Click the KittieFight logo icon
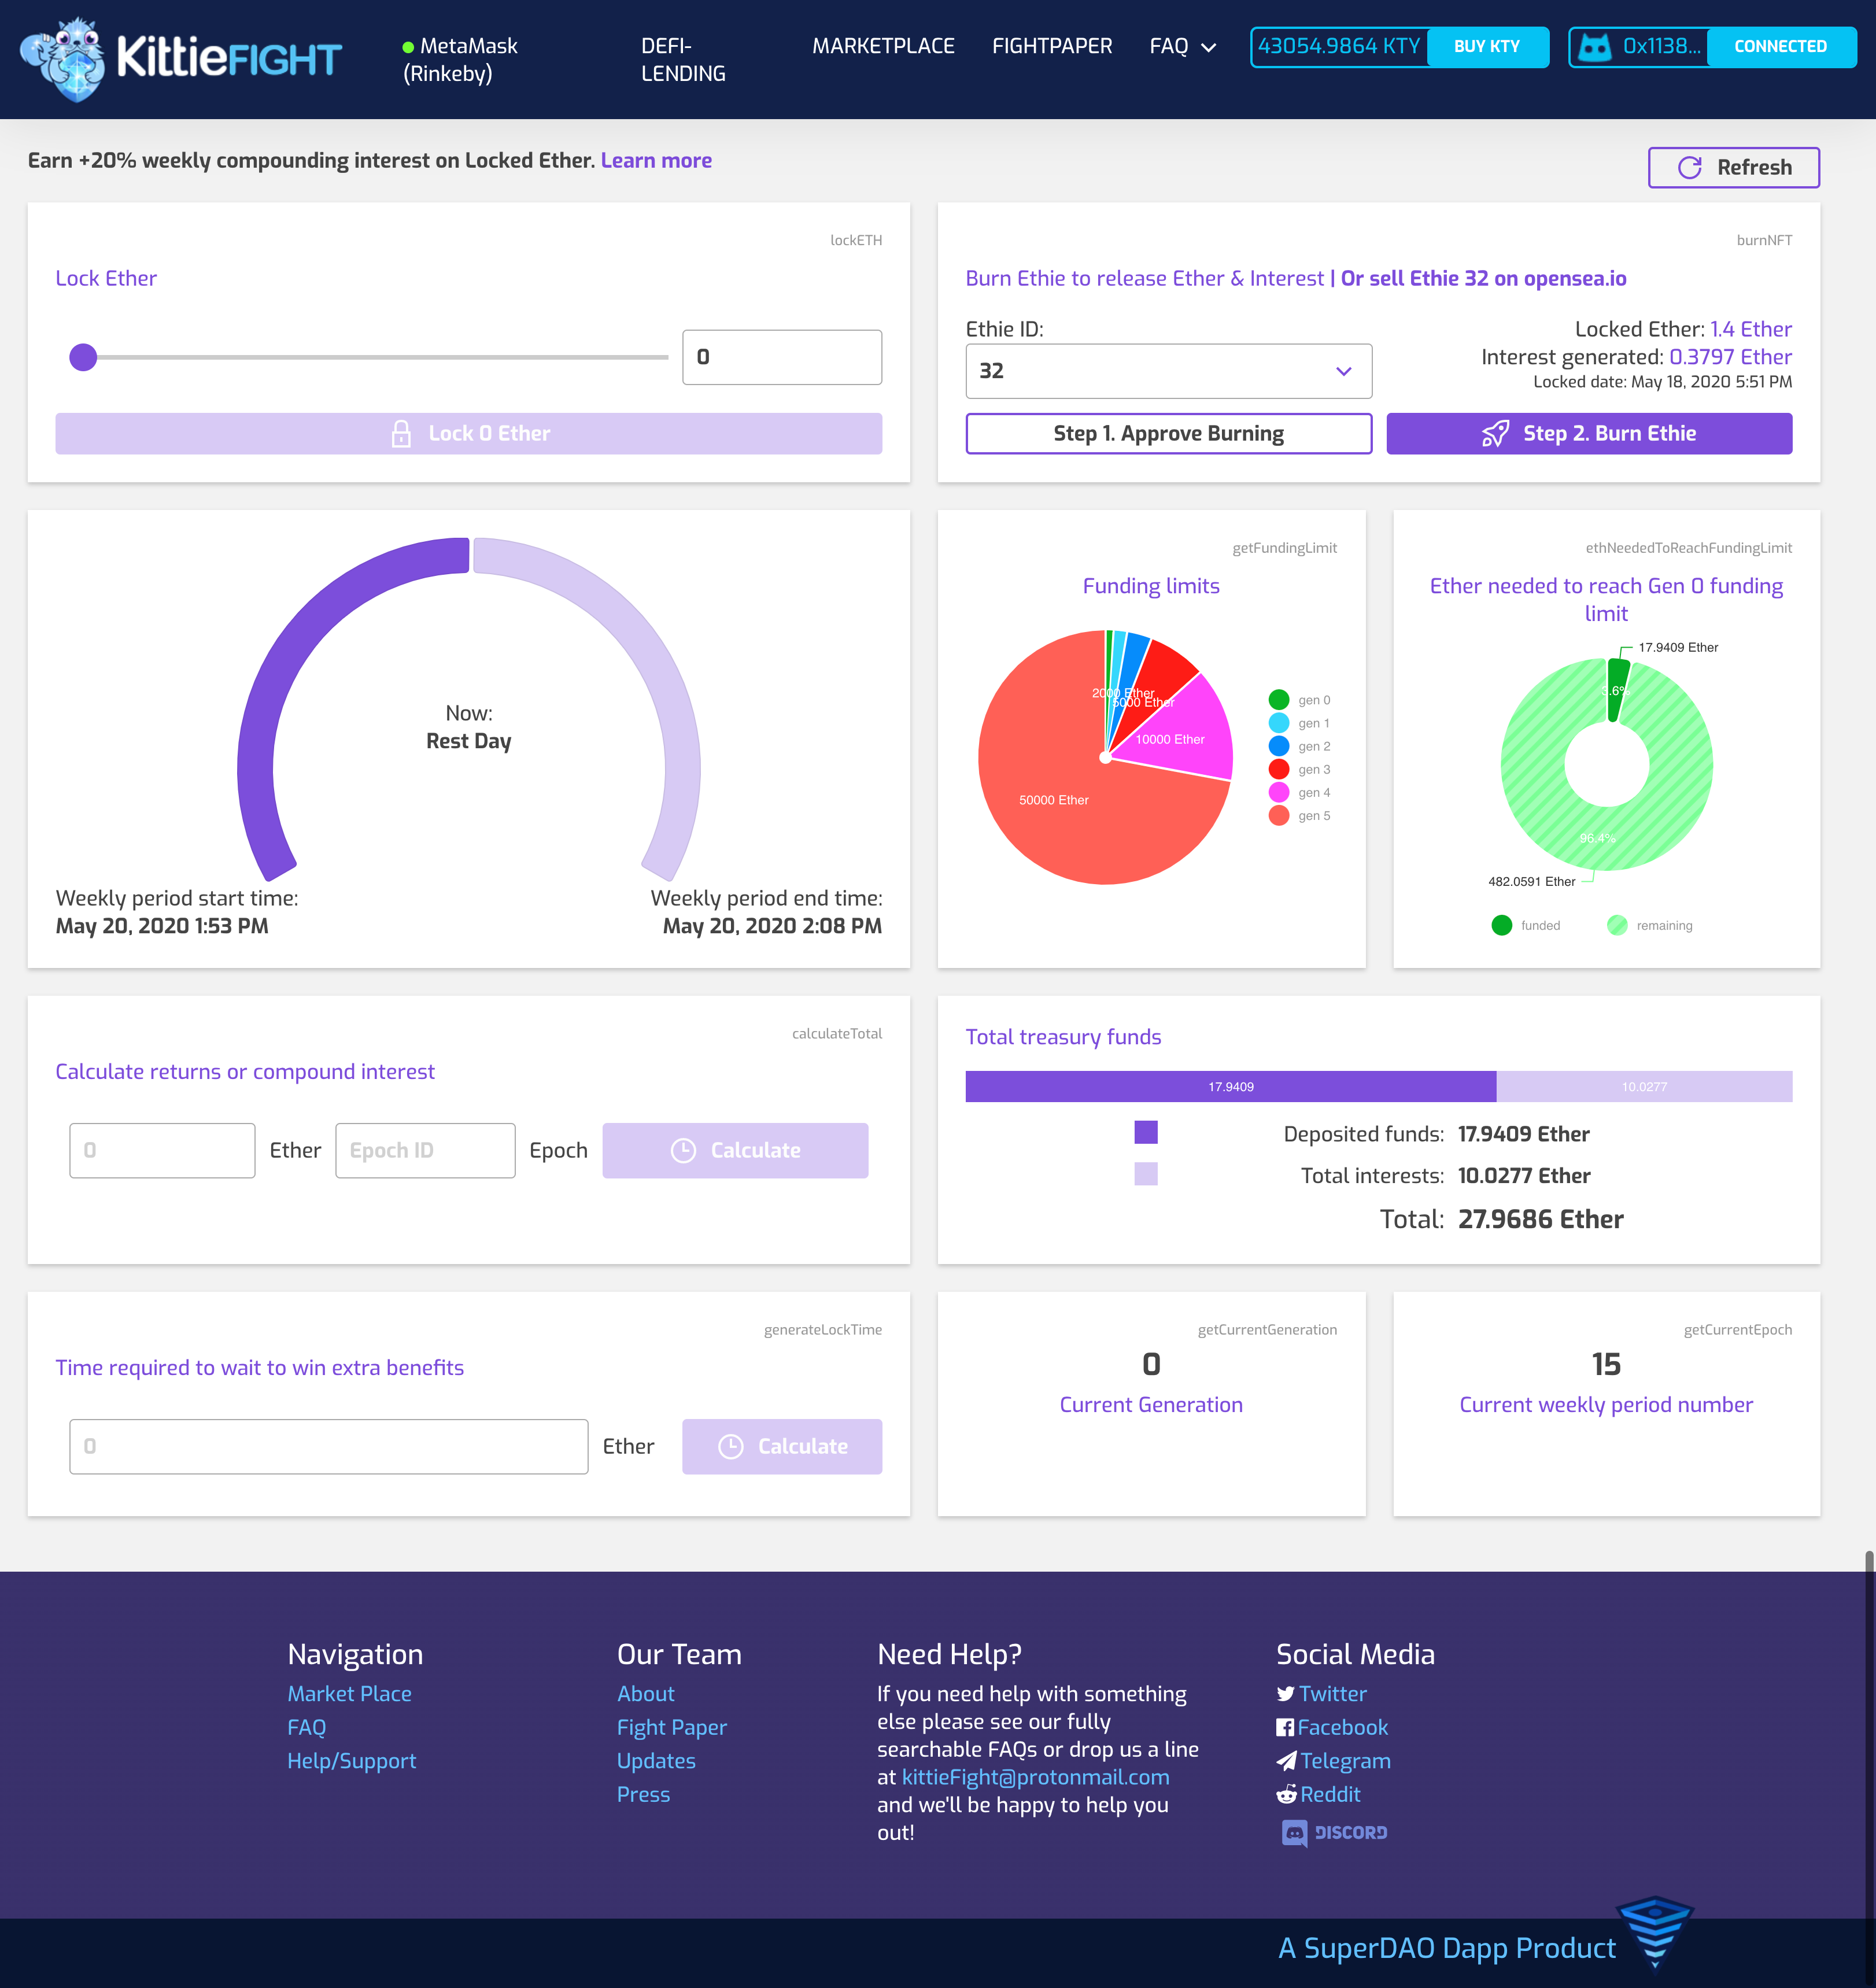Image resolution: width=1876 pixels, height=1988 pixels. click(62, 60)
